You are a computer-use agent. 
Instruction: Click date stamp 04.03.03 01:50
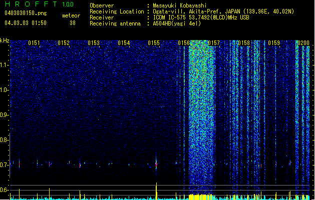(26, 23)
